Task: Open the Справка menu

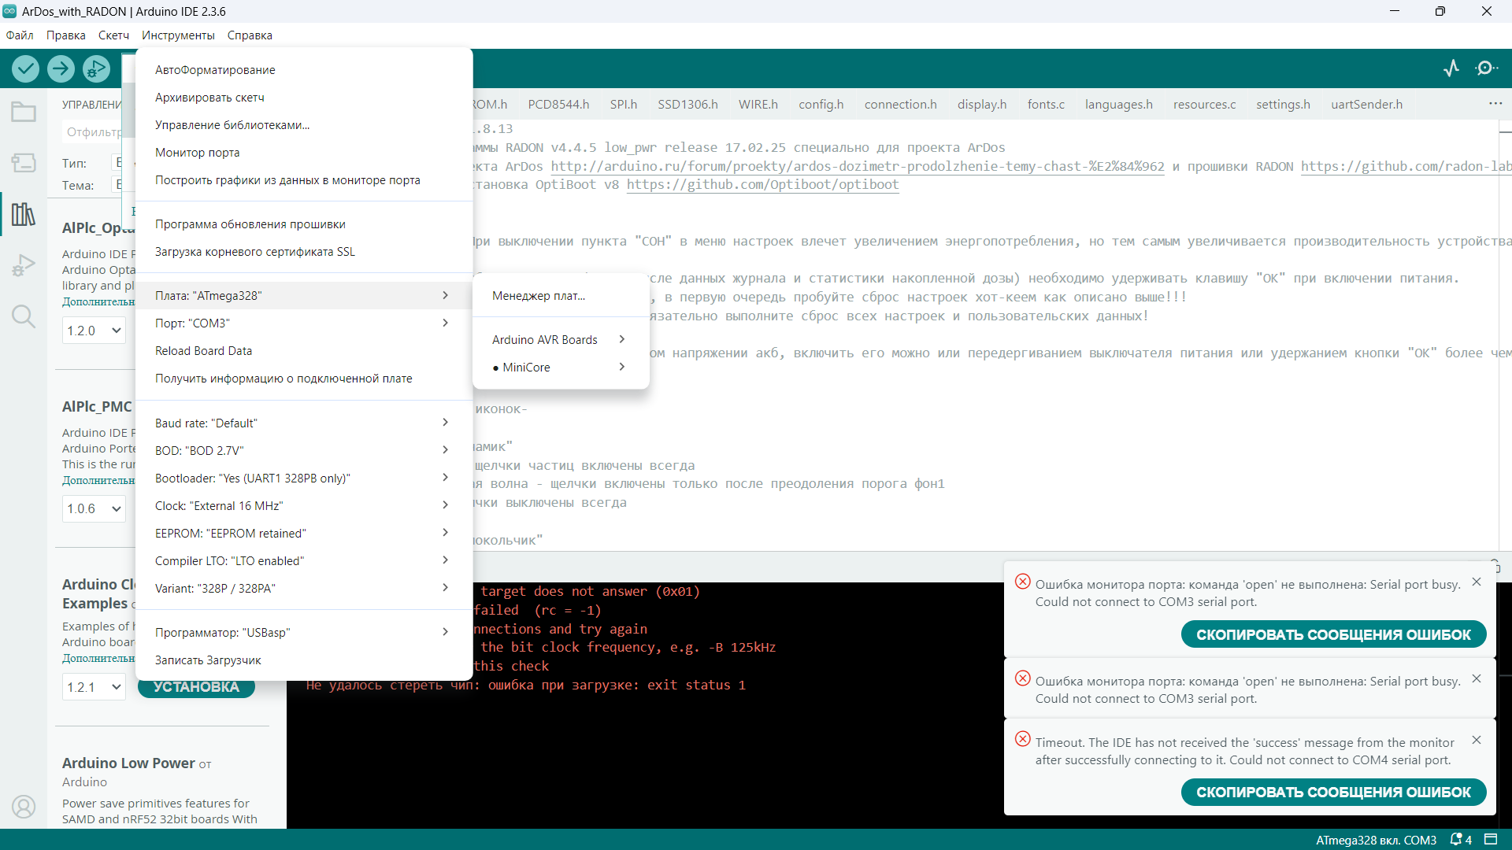Action: tap(250, 35)
